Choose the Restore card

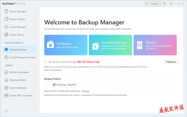point(155,45)
